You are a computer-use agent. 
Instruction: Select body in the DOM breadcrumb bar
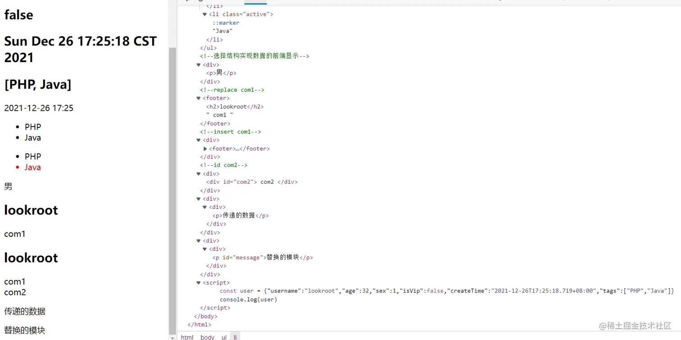207,337
